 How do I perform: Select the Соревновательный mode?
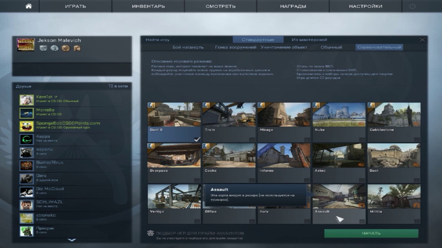pyautogui.click(x=379, y=47)
